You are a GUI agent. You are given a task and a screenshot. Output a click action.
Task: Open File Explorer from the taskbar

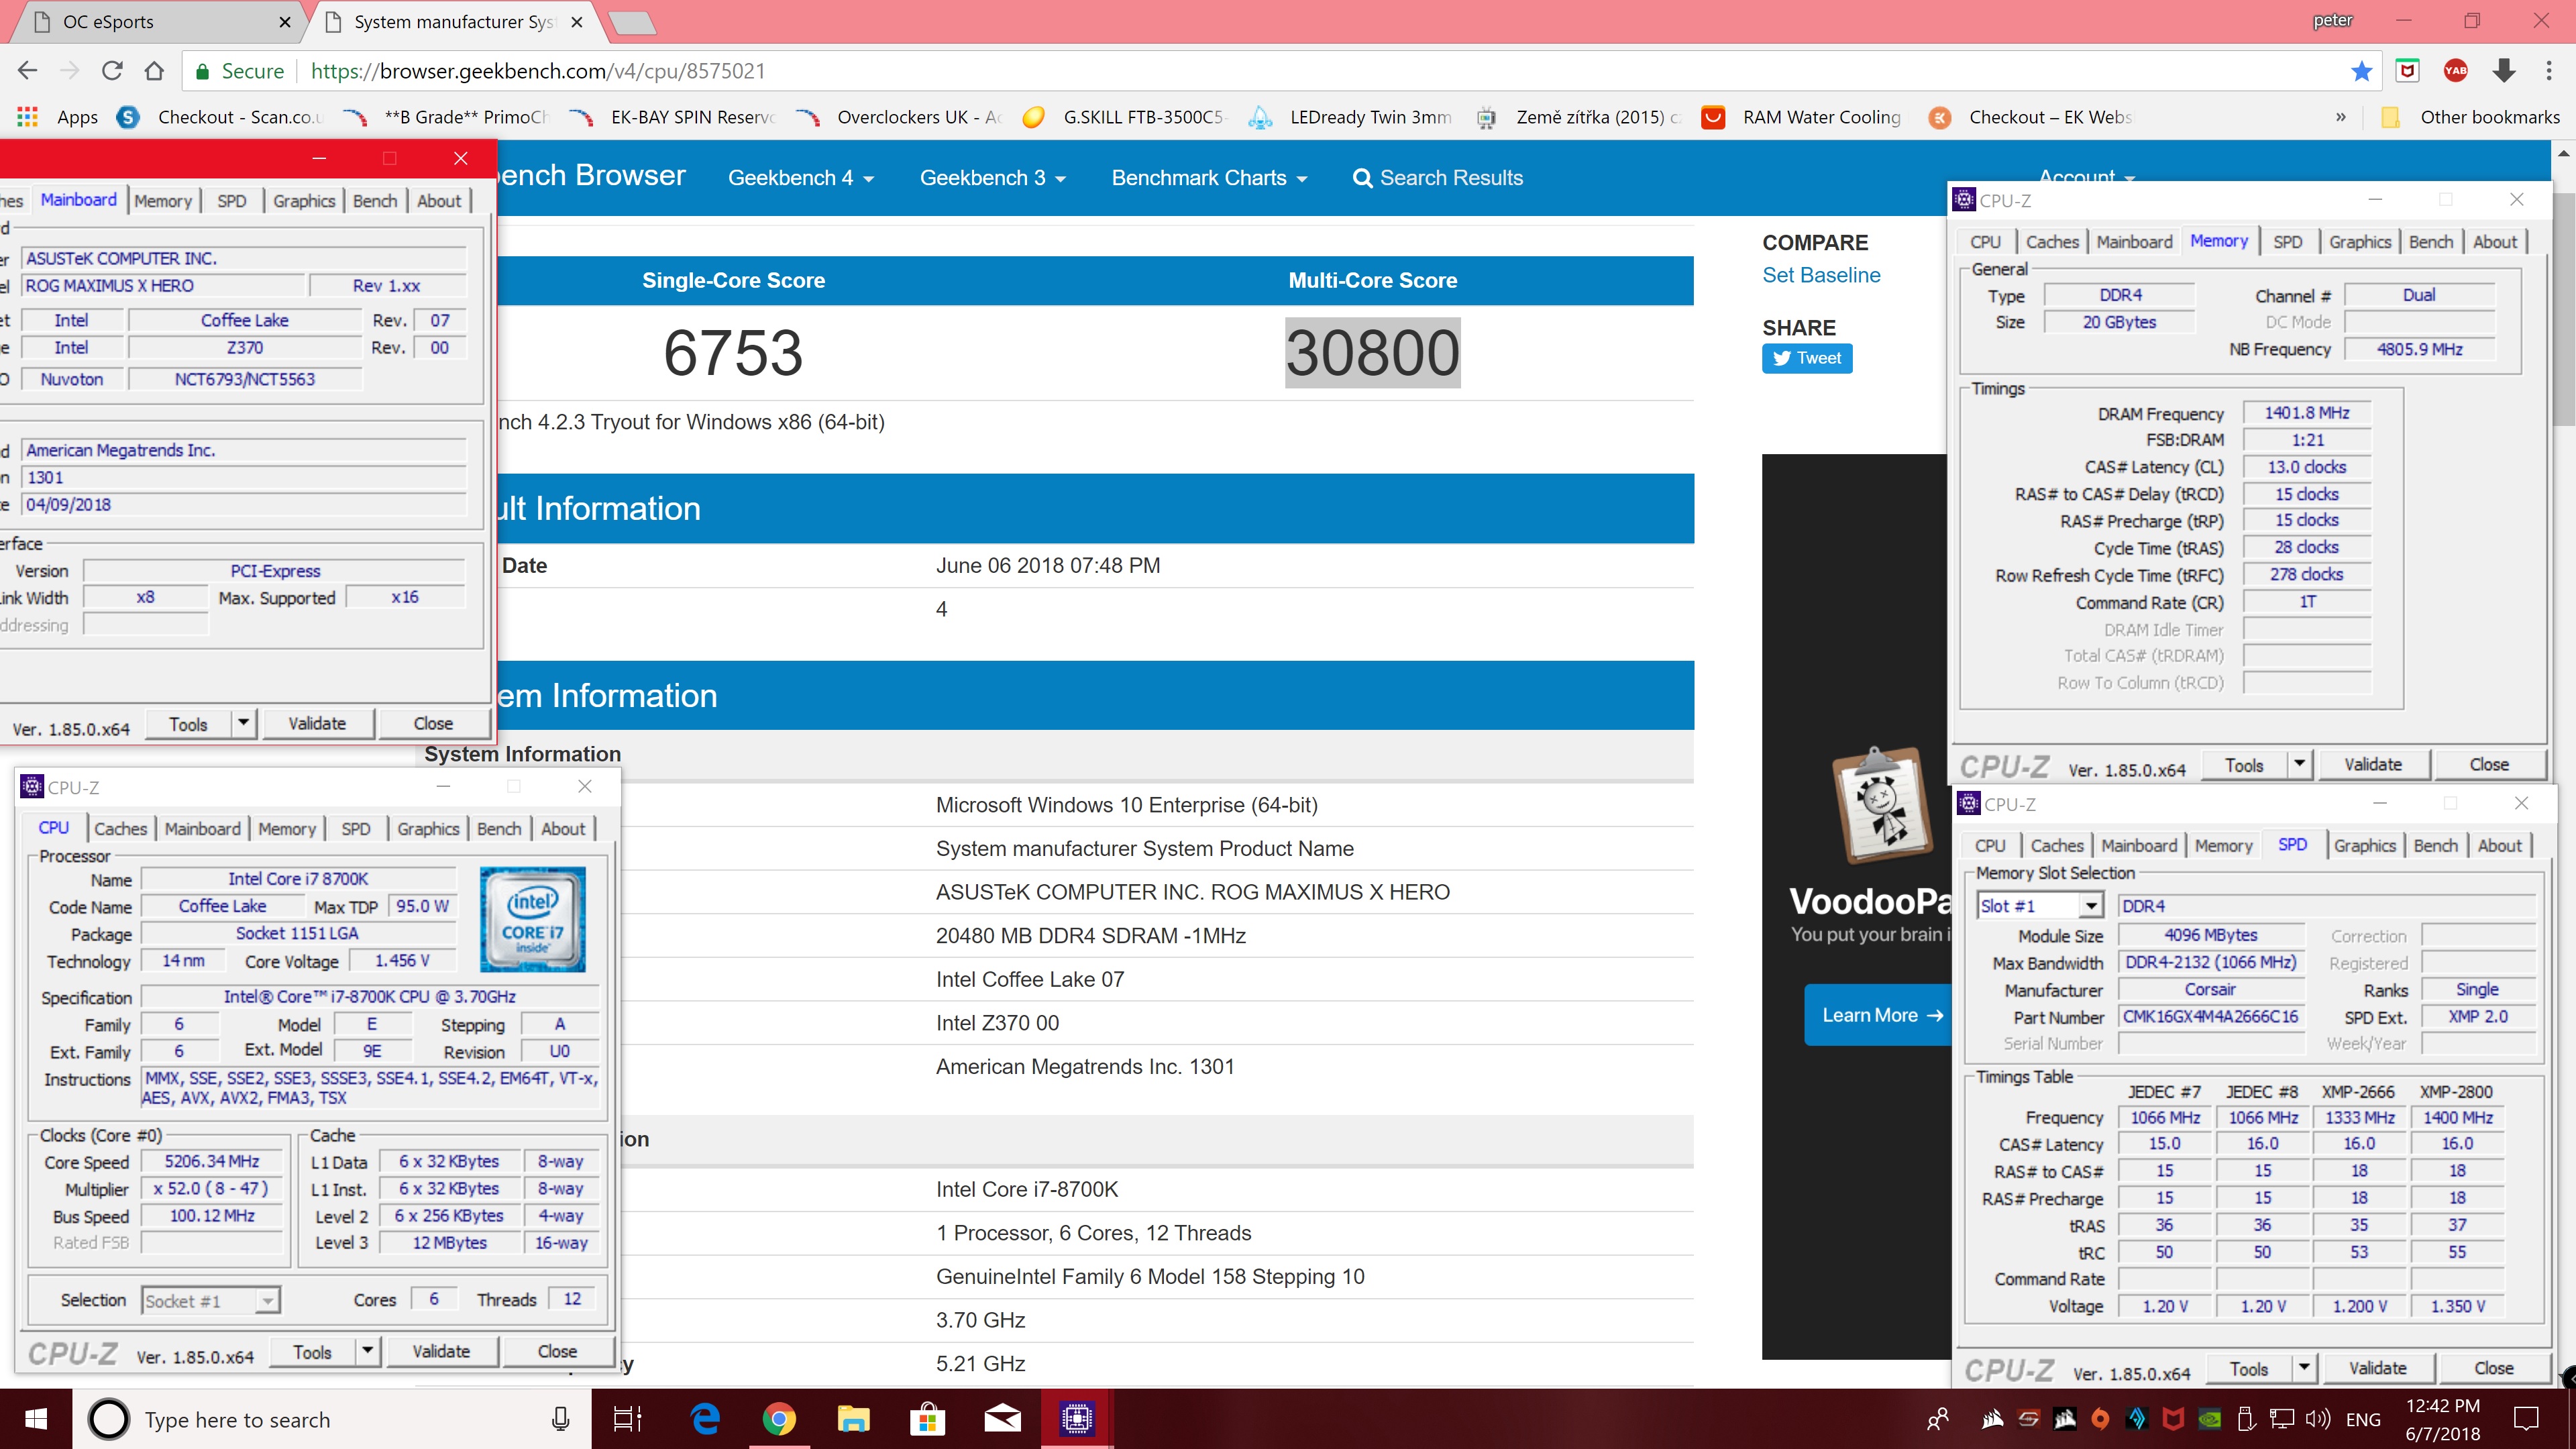[853, 1419]
